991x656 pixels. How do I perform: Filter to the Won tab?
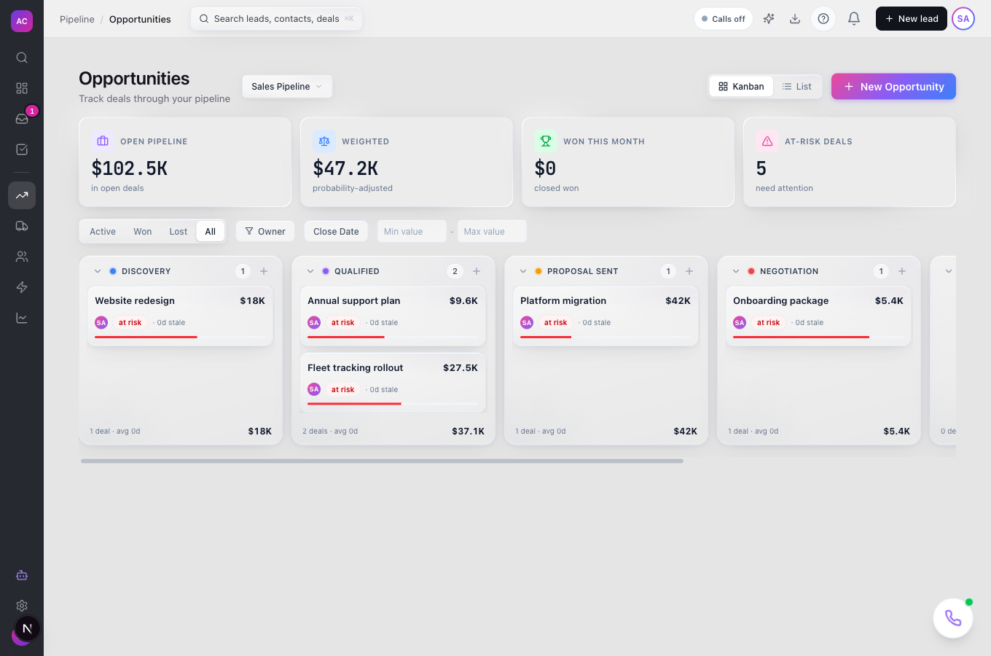pos(143,232)
